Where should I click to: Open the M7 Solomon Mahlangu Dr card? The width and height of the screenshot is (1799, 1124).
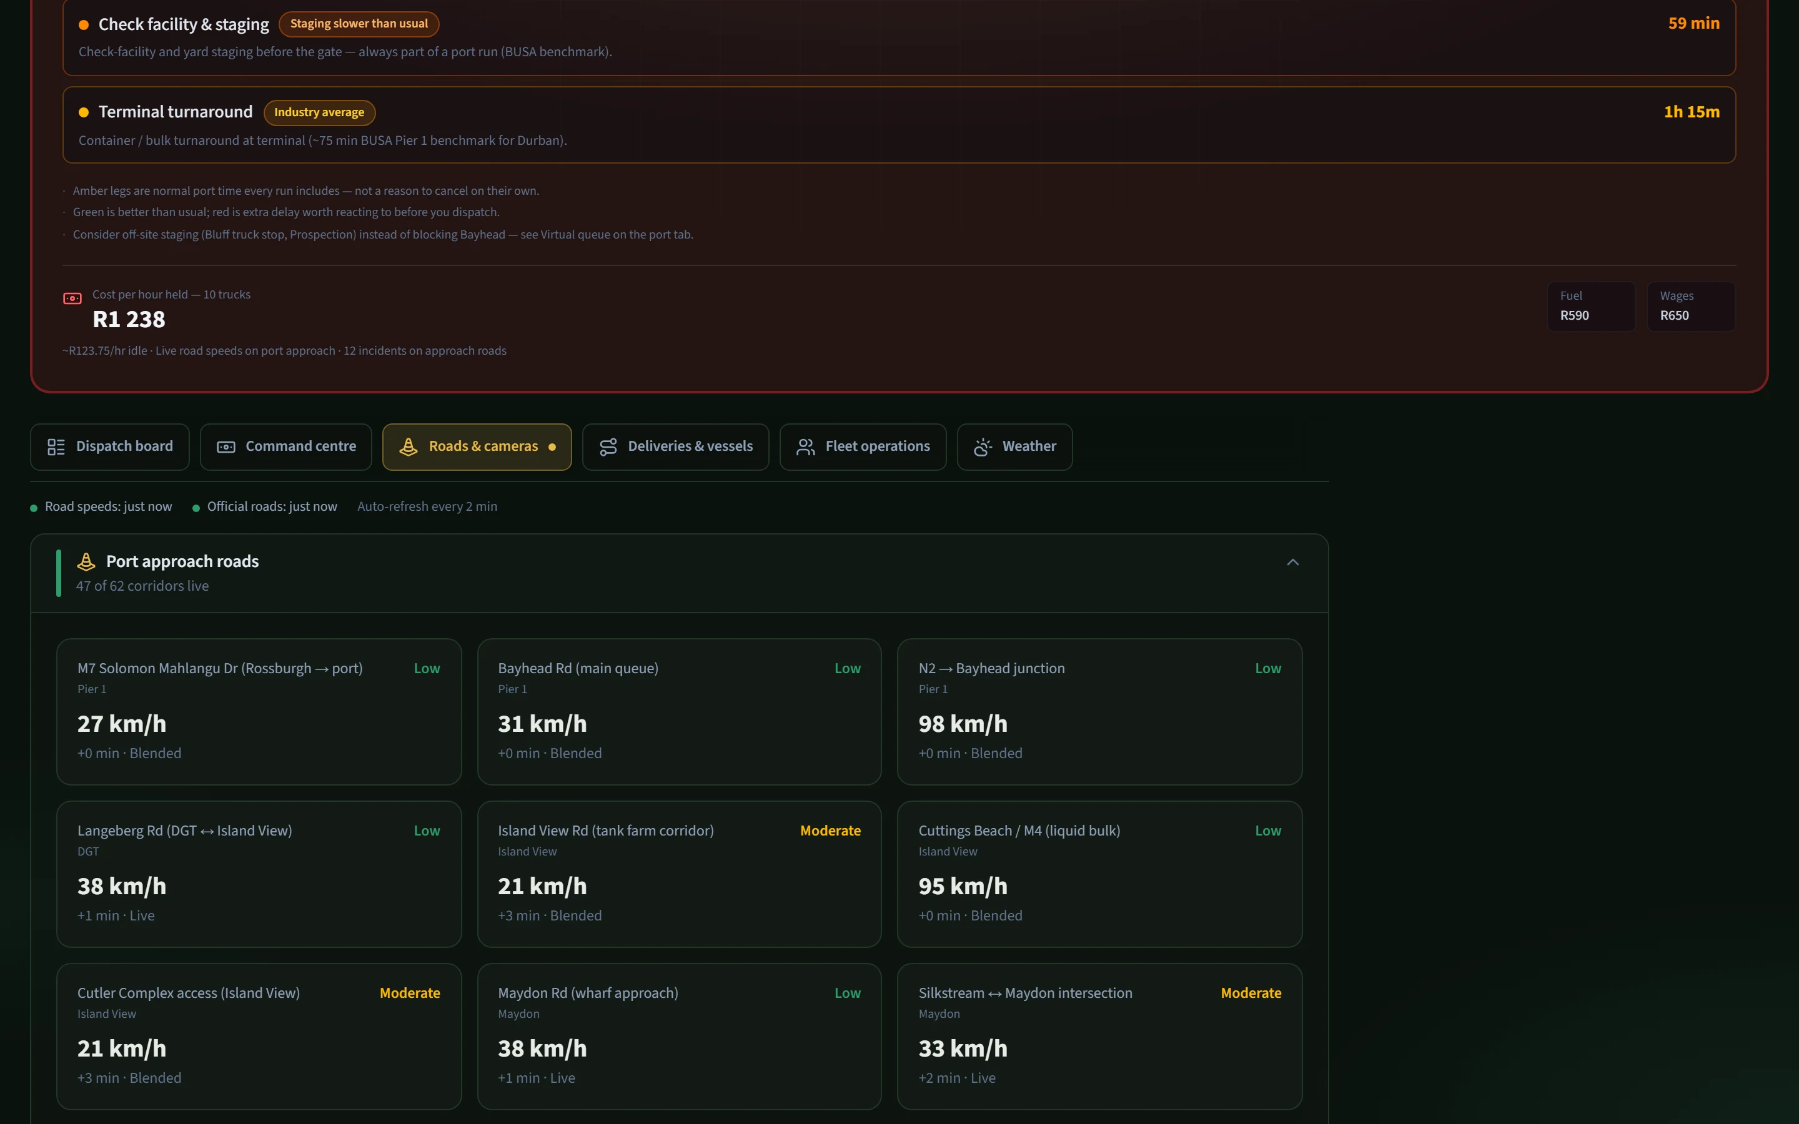259,711
